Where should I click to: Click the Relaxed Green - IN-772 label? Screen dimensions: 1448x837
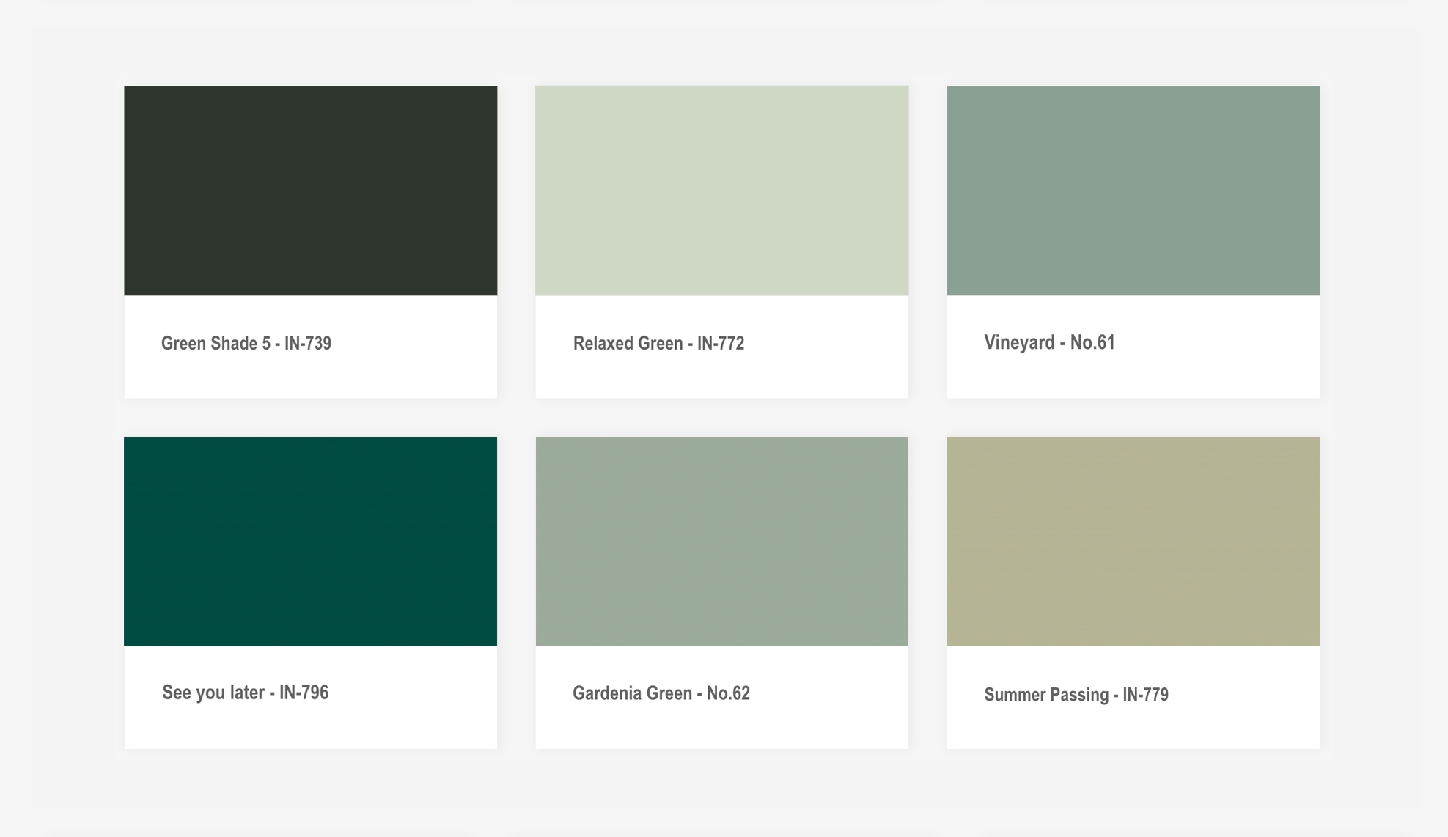pos(658,343)
